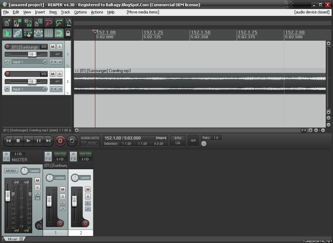Screen dimensions: 333x243
Task: Arm record on mixer channel 1
Action: pyautogui.click(x=60, y=223)
